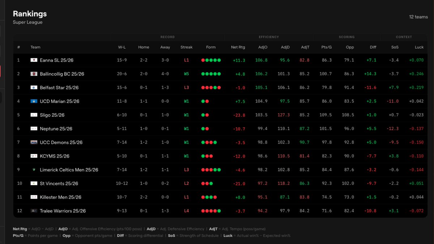Screen dimensions: 434x244
Task: Click Eanna SL's +11.3 net rating
Action: tap(239, 60)
